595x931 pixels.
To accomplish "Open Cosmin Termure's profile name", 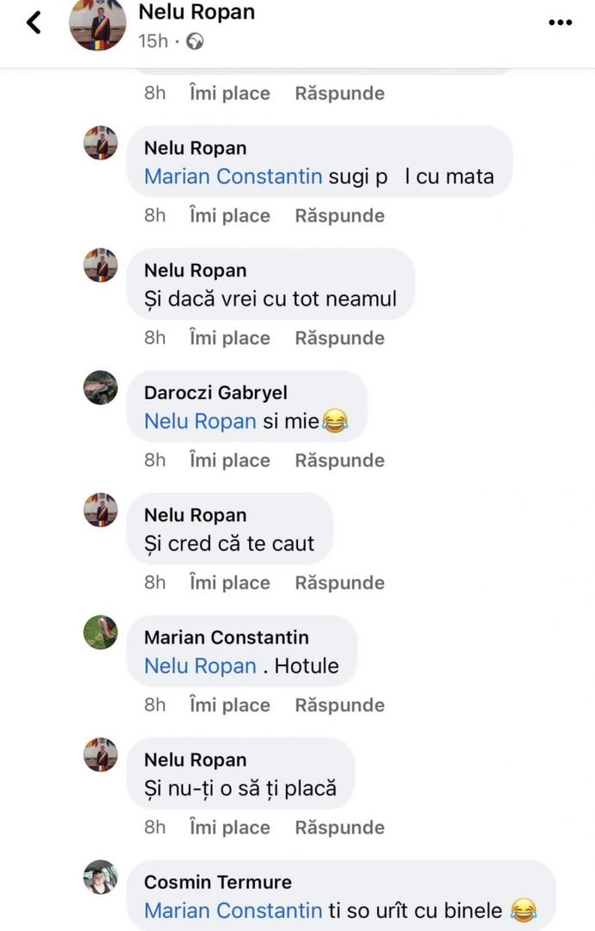I will (218, 883).
